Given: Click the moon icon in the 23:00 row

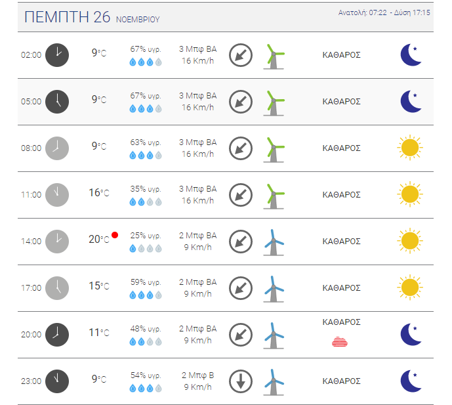Looking at the screenshot, I should point(411,381).
